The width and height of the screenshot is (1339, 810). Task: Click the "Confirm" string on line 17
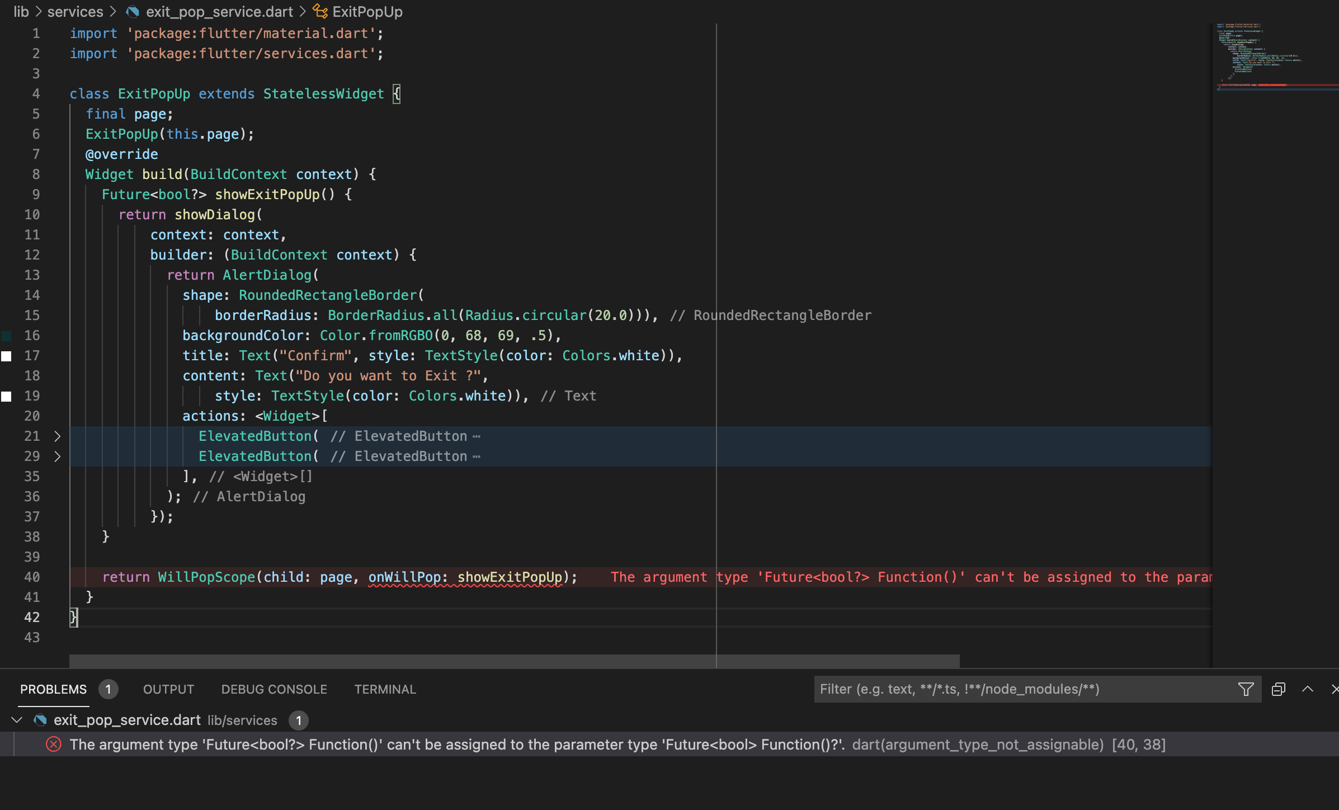click(315, 356)
